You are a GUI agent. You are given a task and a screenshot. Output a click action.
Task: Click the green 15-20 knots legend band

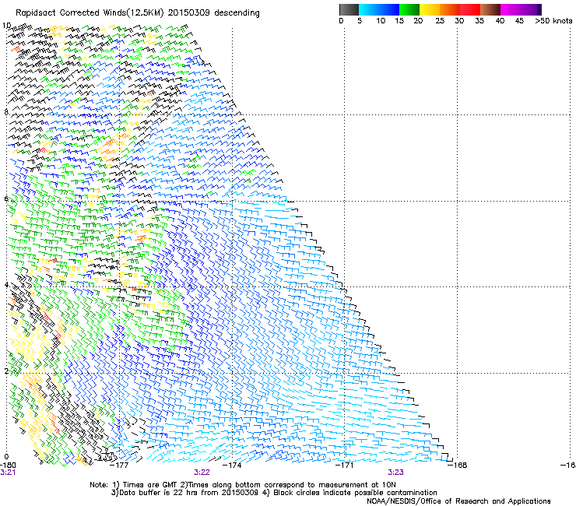tap(409, 9)
